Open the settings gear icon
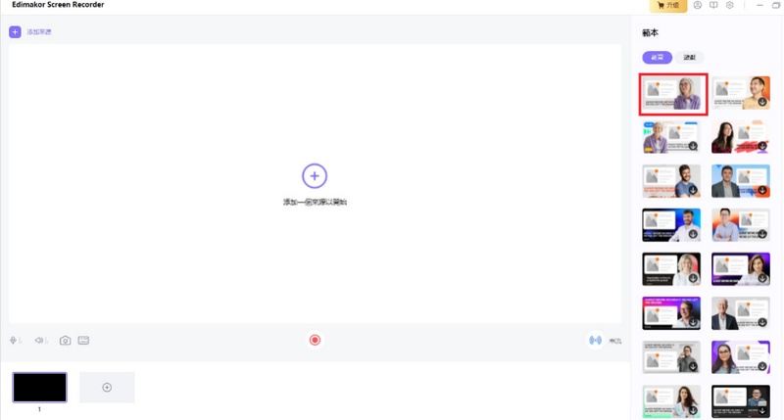784x420 pixels. coord(729,5)
